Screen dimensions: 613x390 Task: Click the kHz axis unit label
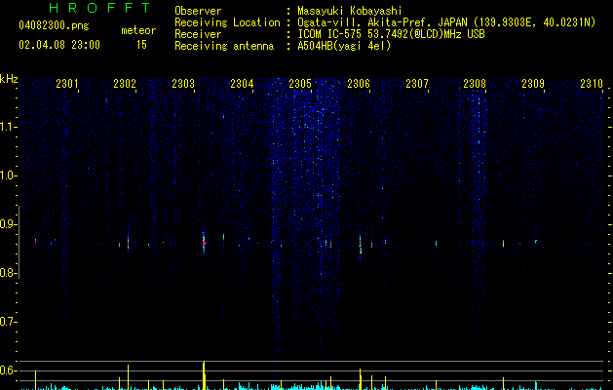9,79
